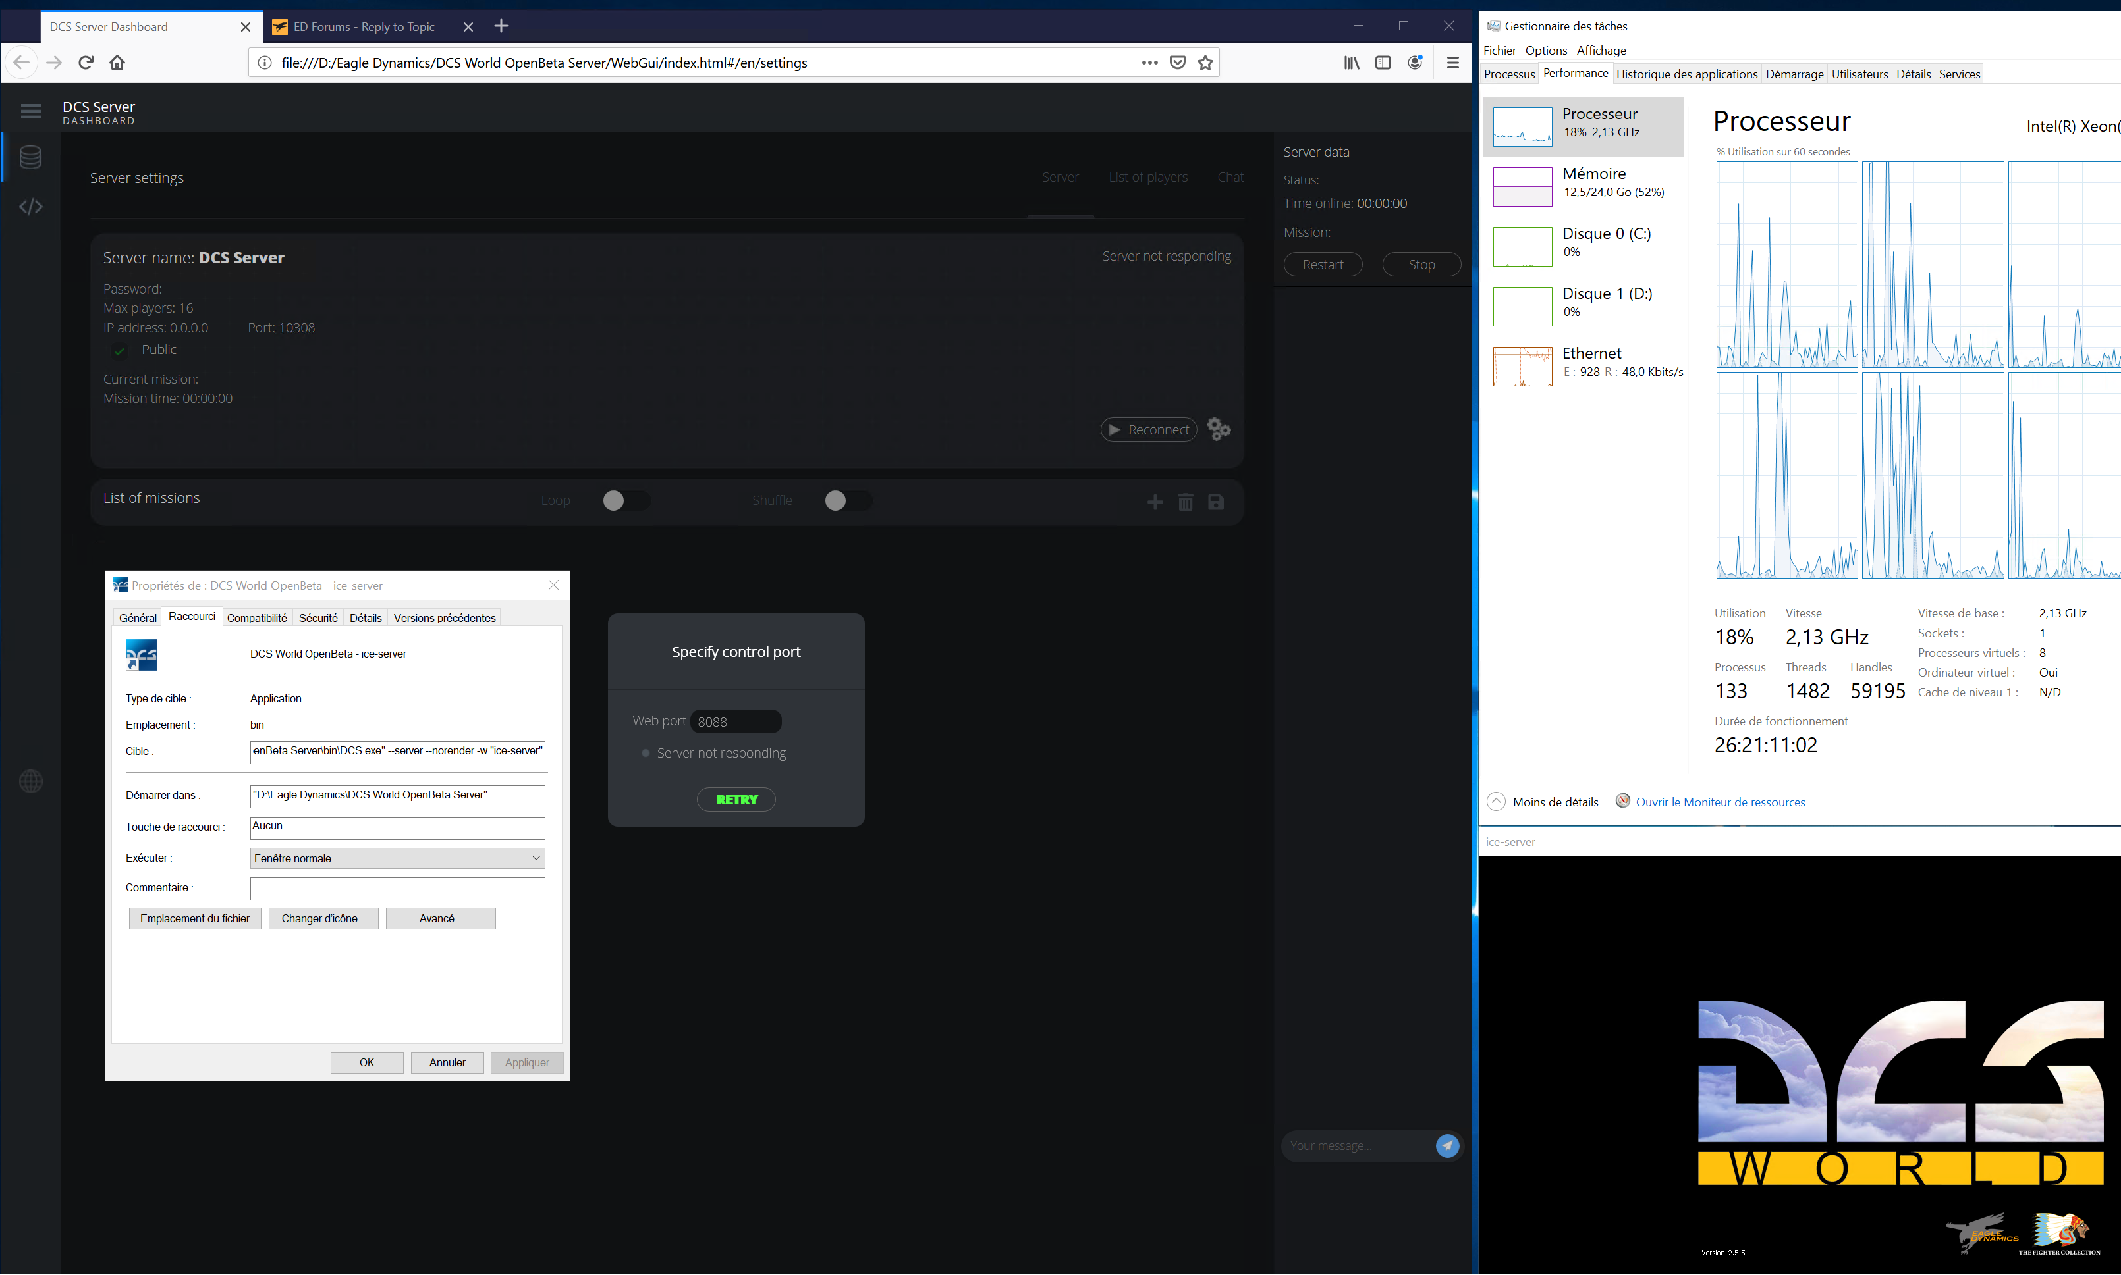Open the DCS dashboard hamburger menu

point(31,111)
